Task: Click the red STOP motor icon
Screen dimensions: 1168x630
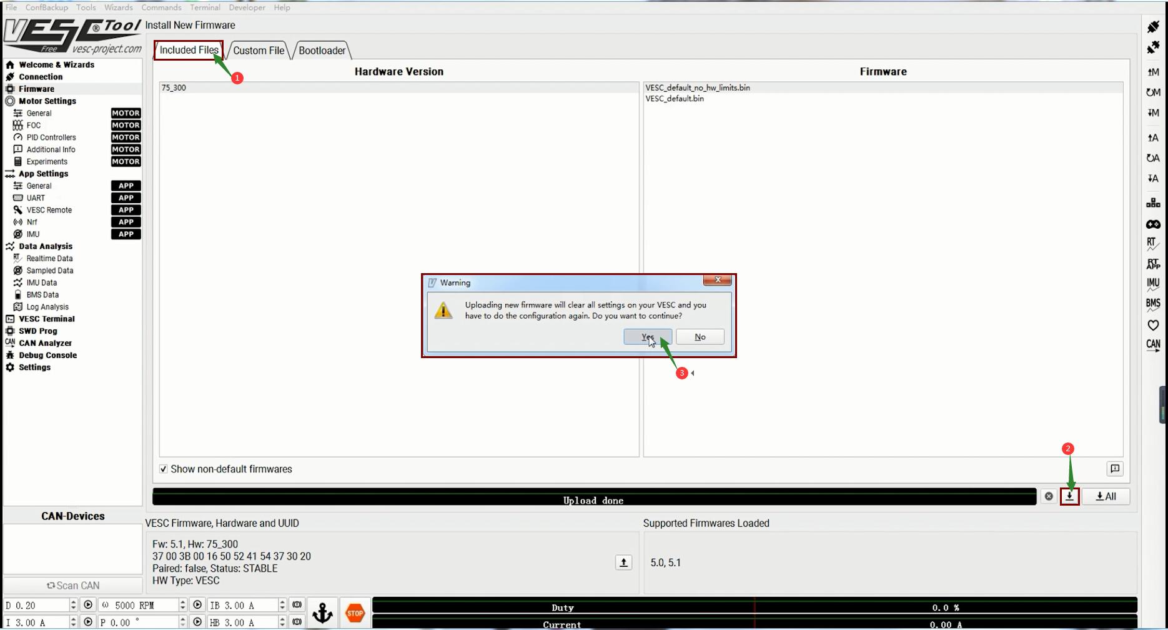Action: (355, 613)
